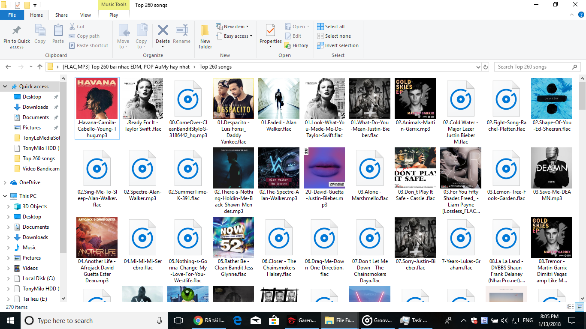Select Music in the navigation pane
Viewport: 586px width, 329px height.
(x=30, y=248)
